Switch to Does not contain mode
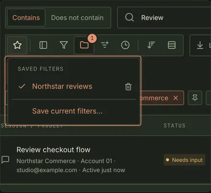211x193 pixels. click(x=77, y=18)
